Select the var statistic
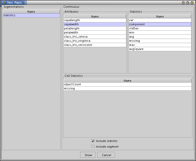 [160, 20]
